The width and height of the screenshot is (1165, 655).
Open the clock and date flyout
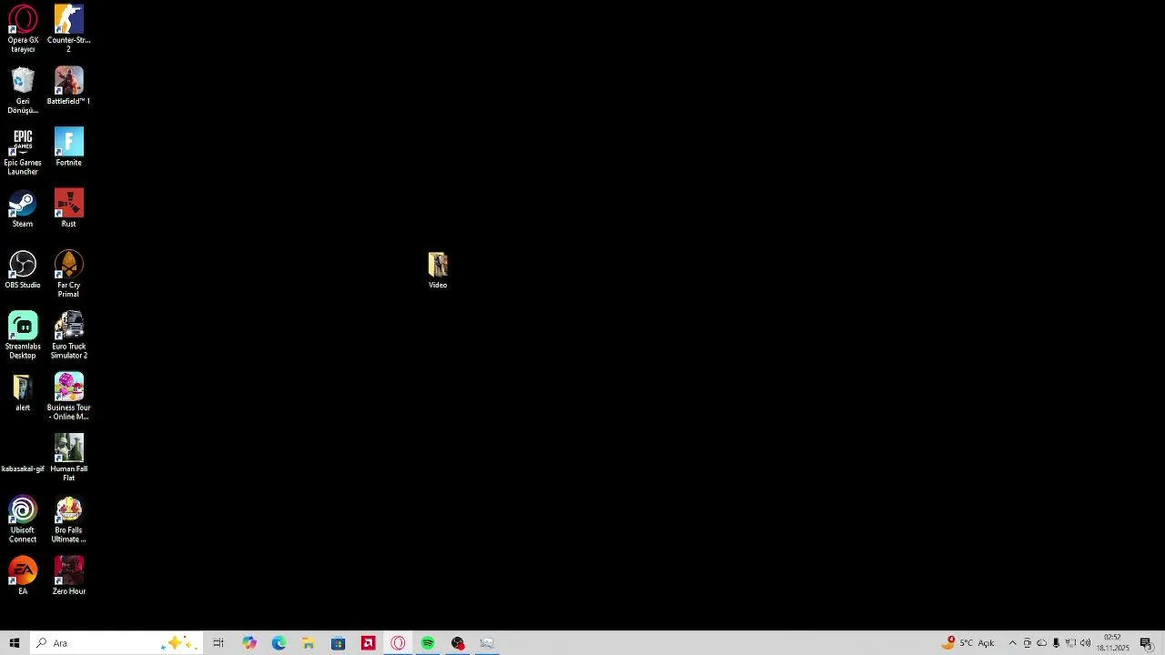(x=1112, y=643)
